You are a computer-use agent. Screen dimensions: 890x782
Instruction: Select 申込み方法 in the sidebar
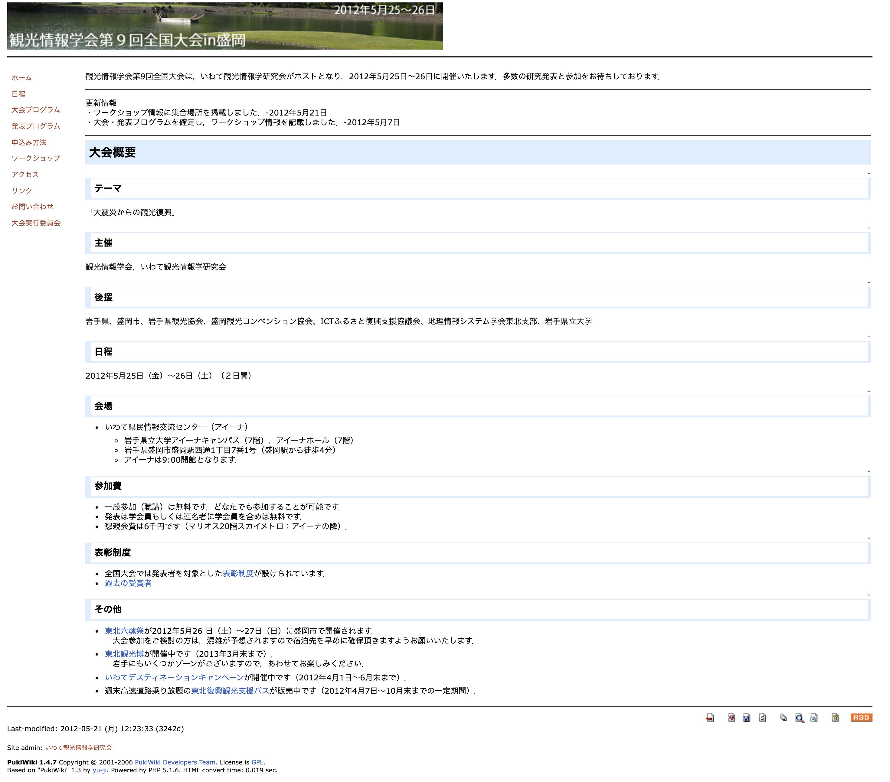pos(29,142)
